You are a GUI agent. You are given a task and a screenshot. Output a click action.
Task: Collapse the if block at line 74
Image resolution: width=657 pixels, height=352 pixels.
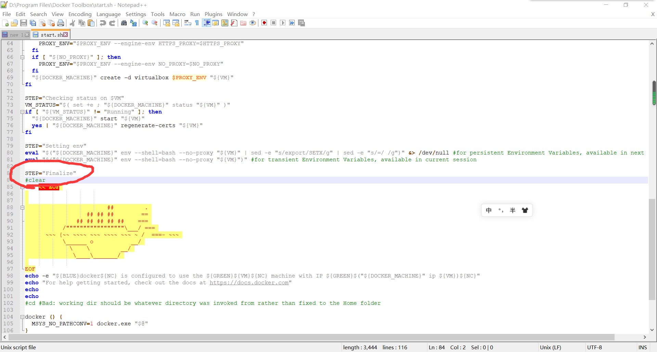[22, 112]
